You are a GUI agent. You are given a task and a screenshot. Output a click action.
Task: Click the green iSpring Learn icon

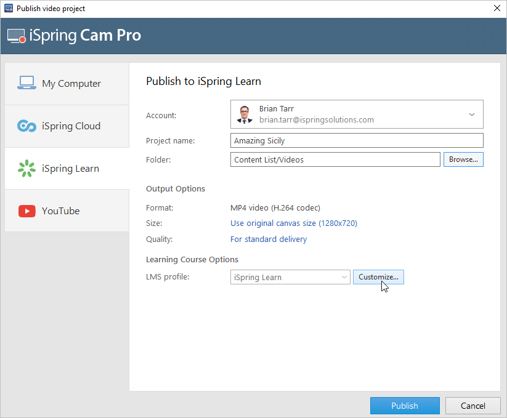coord(26,168)
